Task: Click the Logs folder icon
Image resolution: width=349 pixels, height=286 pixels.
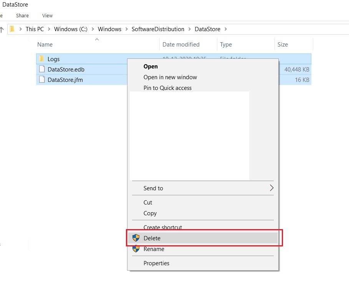Action: coord(41,59)
